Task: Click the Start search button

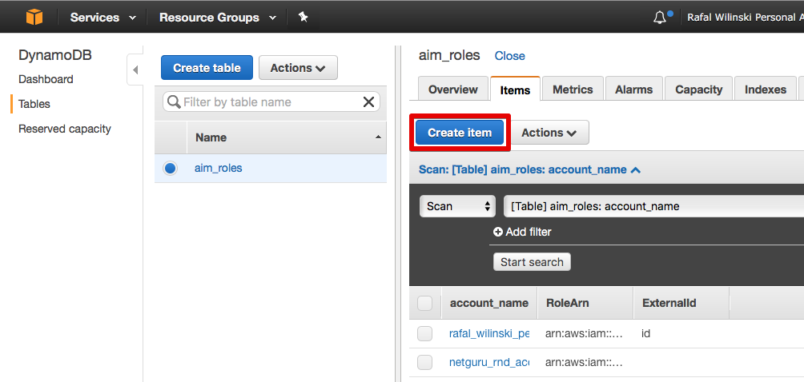Action: pos(532,262)
